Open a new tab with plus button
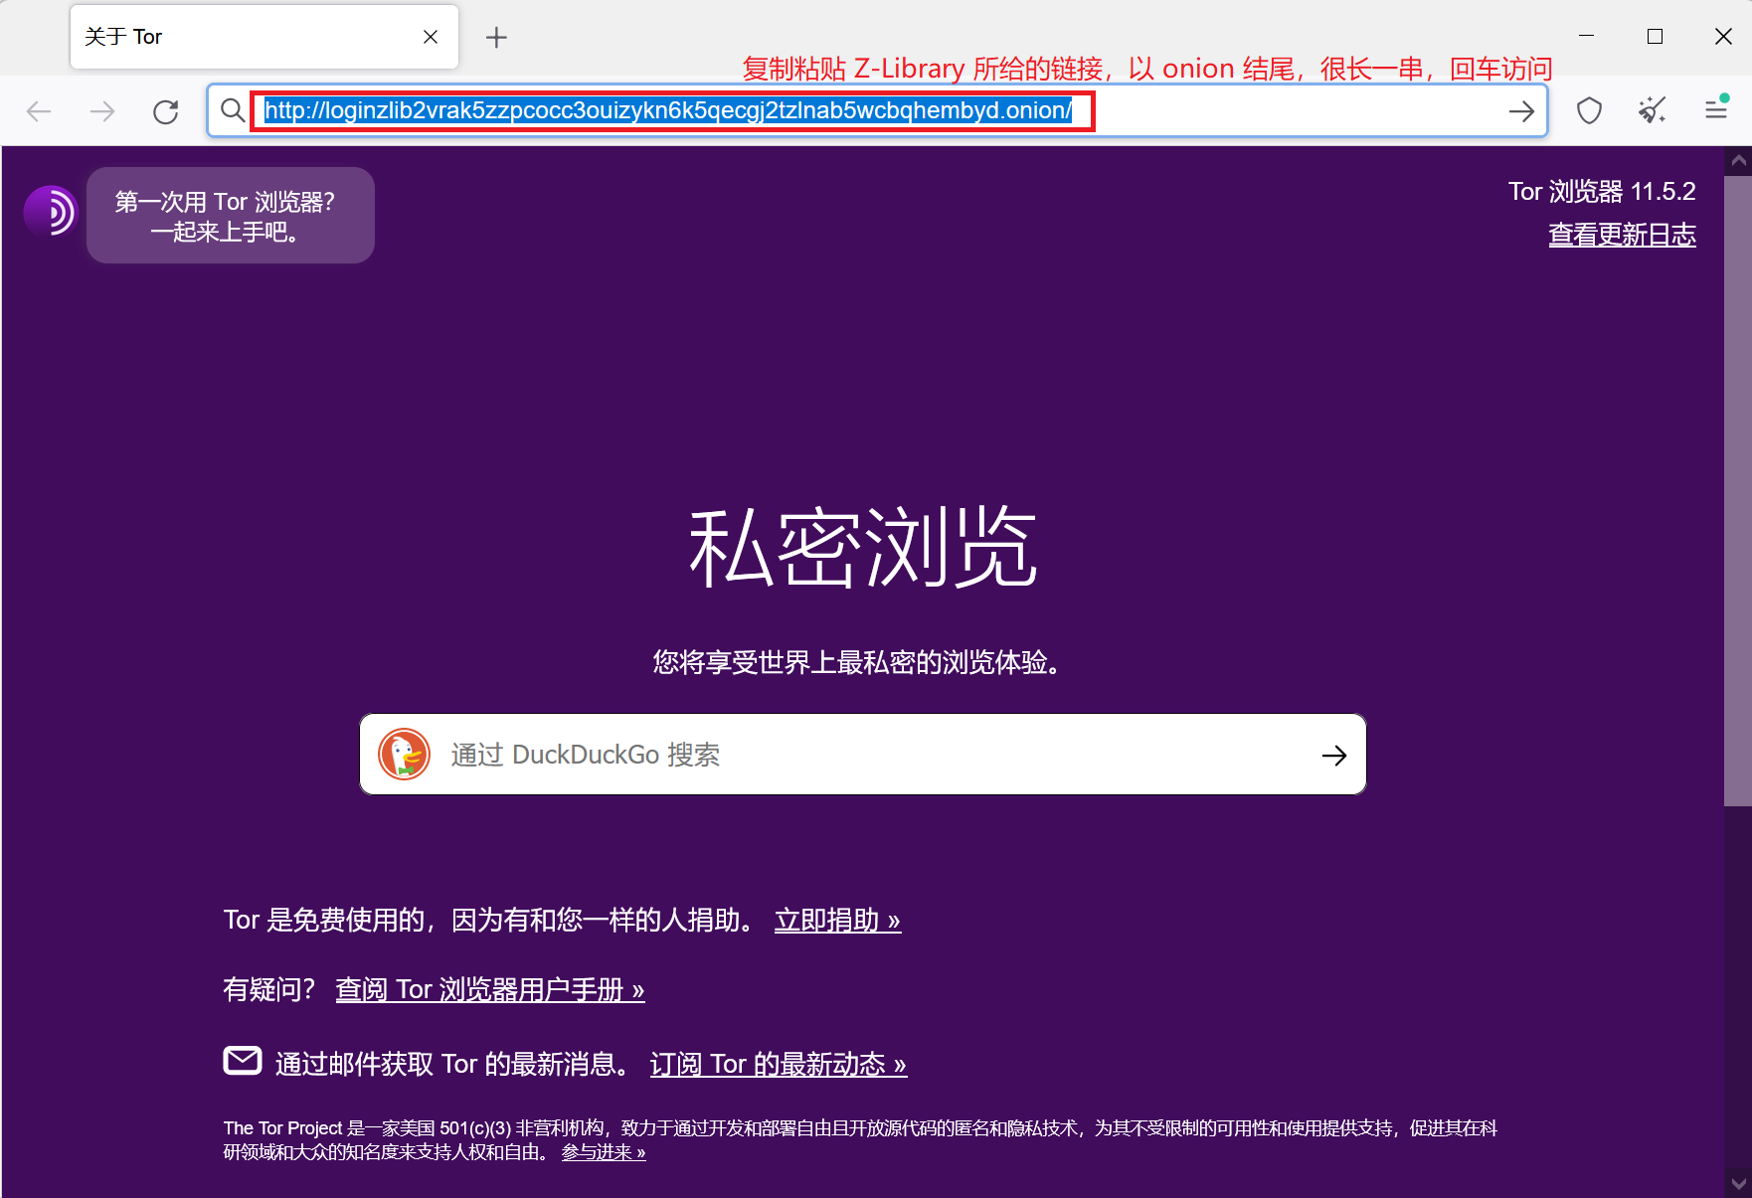The height and width of the screenshot is (1198, 1752). pyautogui.click(x=496, y=38)
